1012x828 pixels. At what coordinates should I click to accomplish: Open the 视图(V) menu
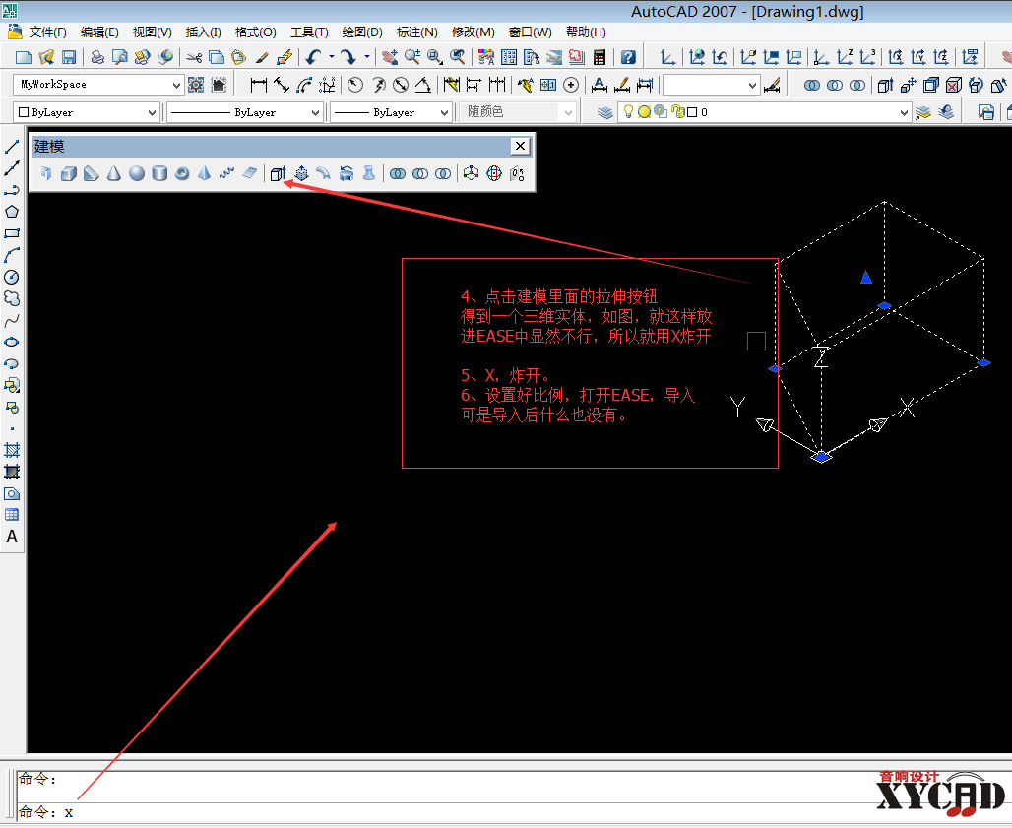152,32
